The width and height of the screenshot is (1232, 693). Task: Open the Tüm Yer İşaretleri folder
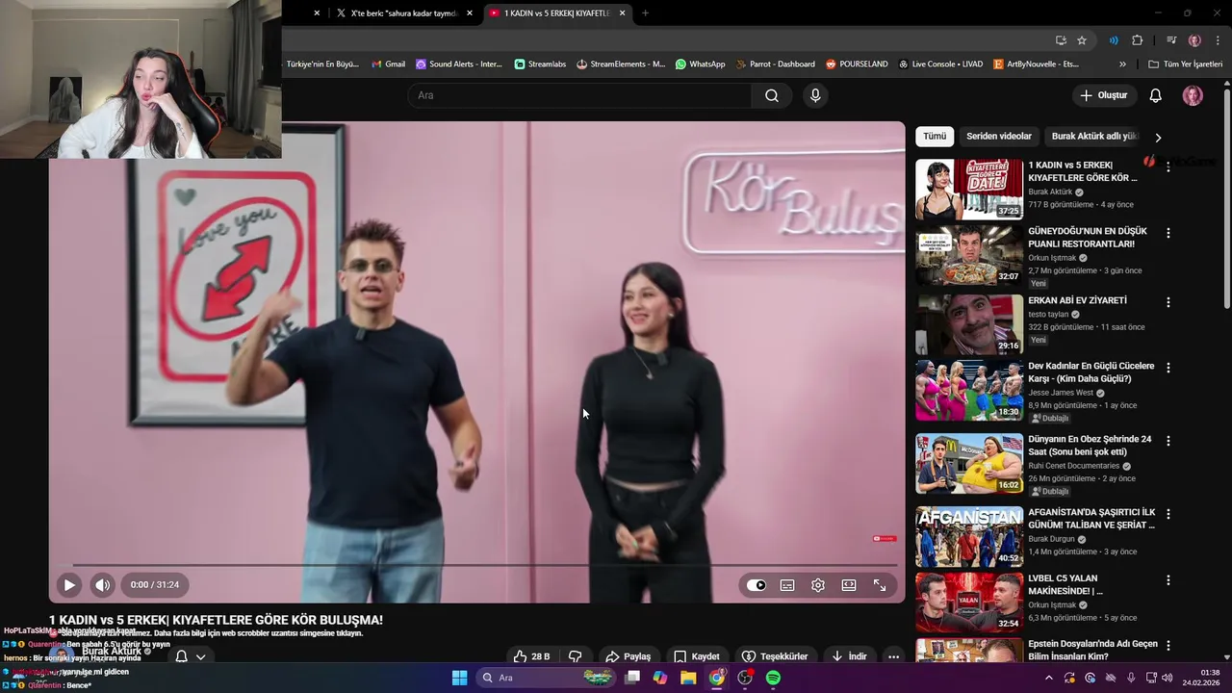pos(1187,64)
